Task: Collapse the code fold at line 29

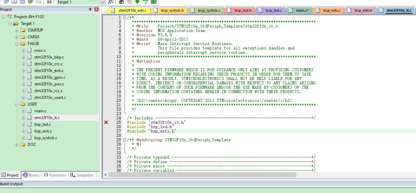Action: (124, 140)
